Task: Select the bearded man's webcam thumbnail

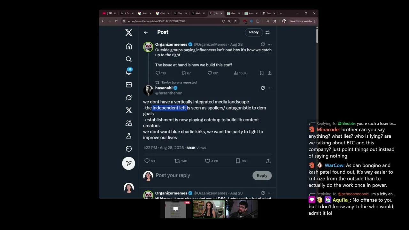Action: 242,209
